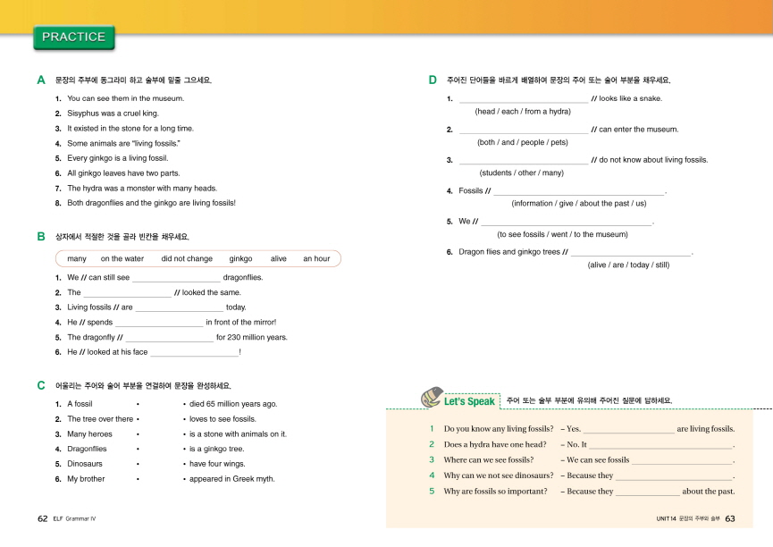The image size is (773, 547).
Task: Click the sentence "Sisyphus was a cruel king."
Action: pyautogui.click(x=113, y=114)
